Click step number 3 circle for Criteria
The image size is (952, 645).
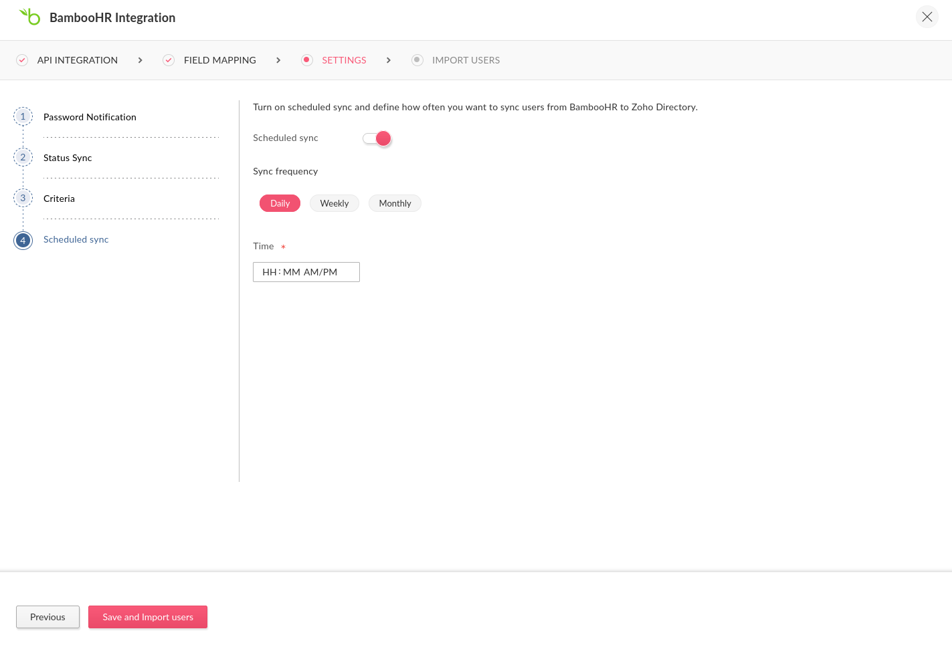click(23, 198)
